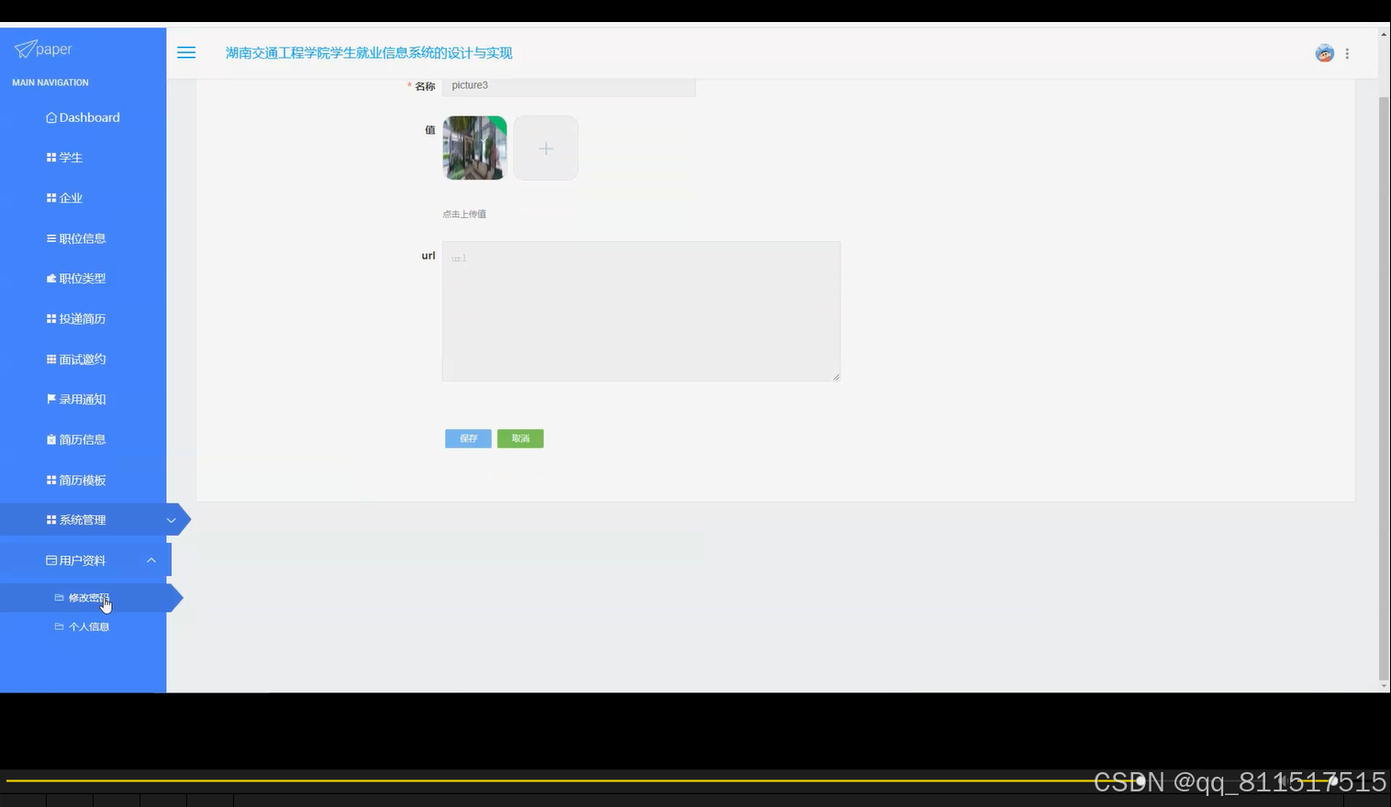1391x807 pixels.
Task: Click the vertical page scrollbar
Action: 1384,388
